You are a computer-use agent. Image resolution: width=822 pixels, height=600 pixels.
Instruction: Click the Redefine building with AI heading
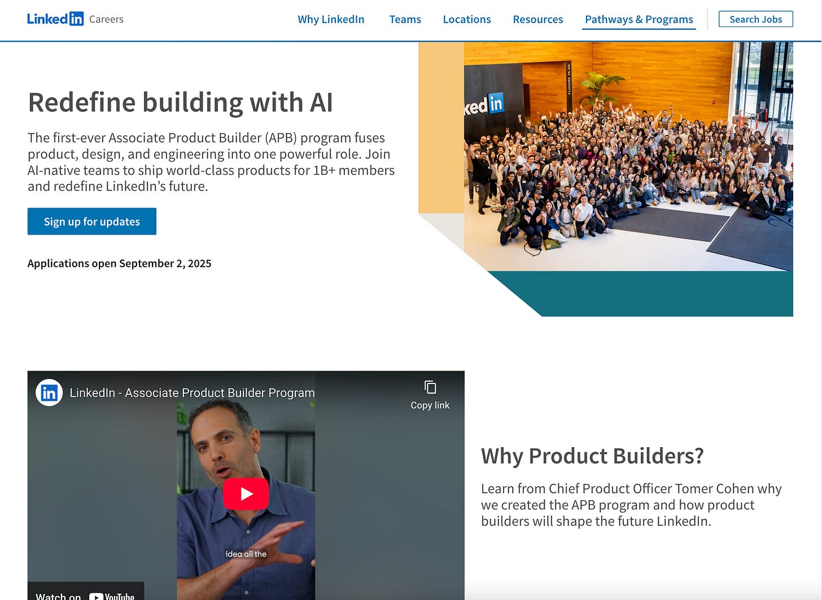click(x=180, y=103)
